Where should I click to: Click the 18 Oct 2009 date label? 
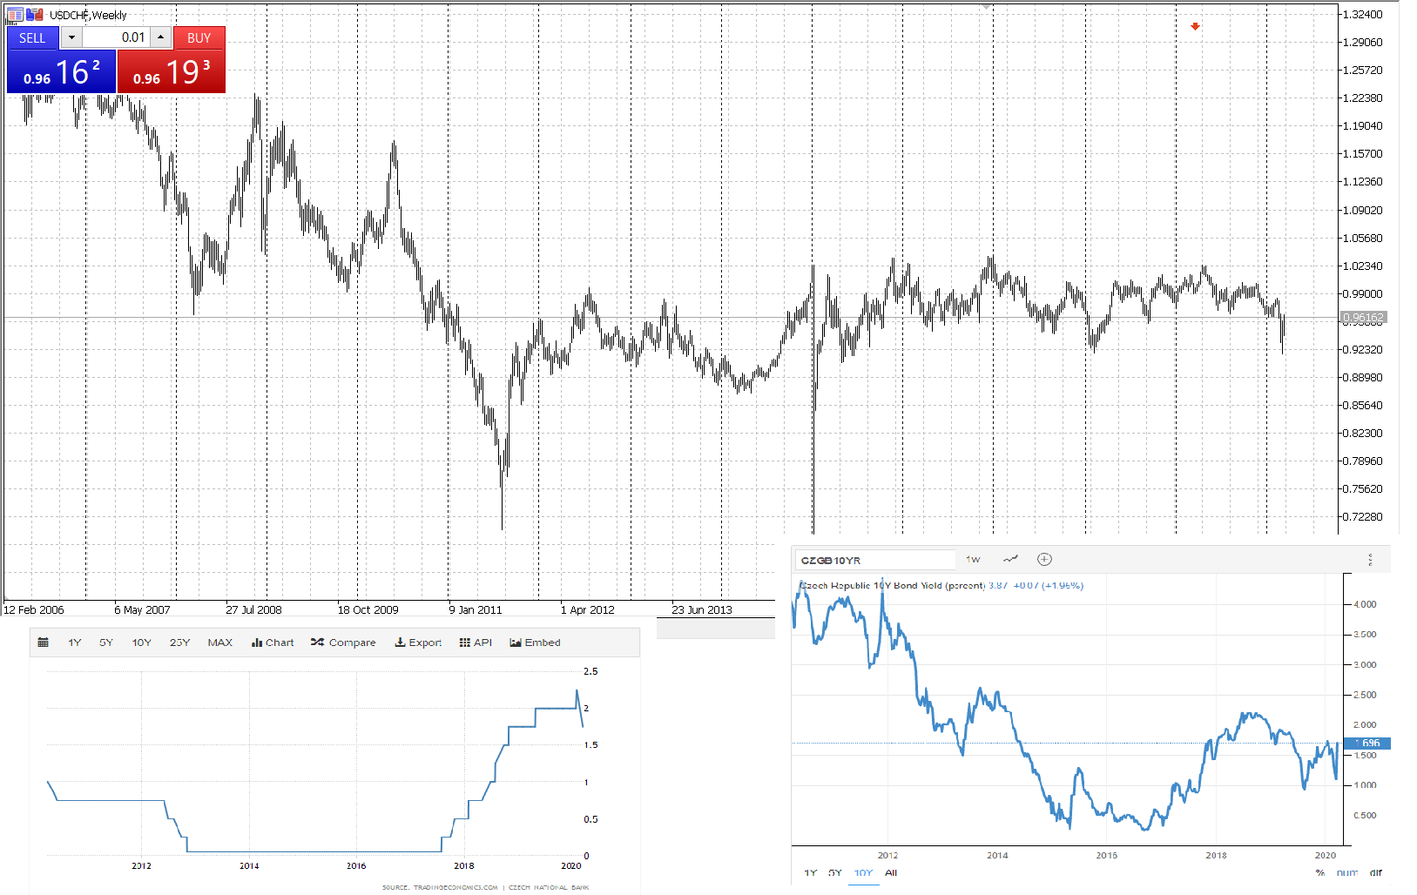pos(368,609)
